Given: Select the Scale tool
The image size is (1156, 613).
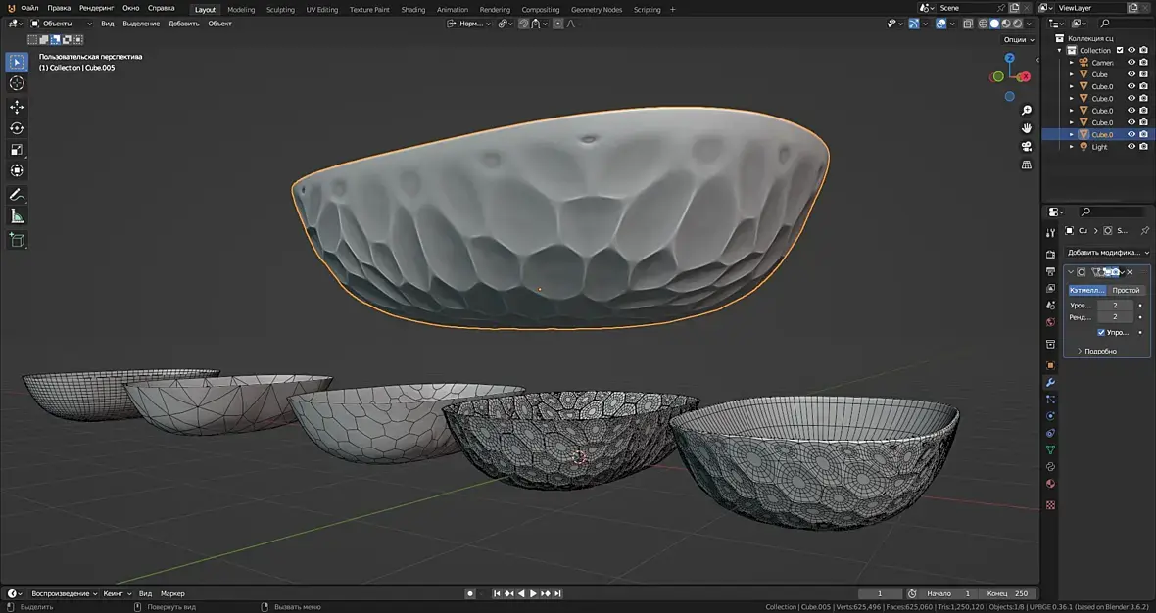Looking at the screenshot, I should (17, 150).
